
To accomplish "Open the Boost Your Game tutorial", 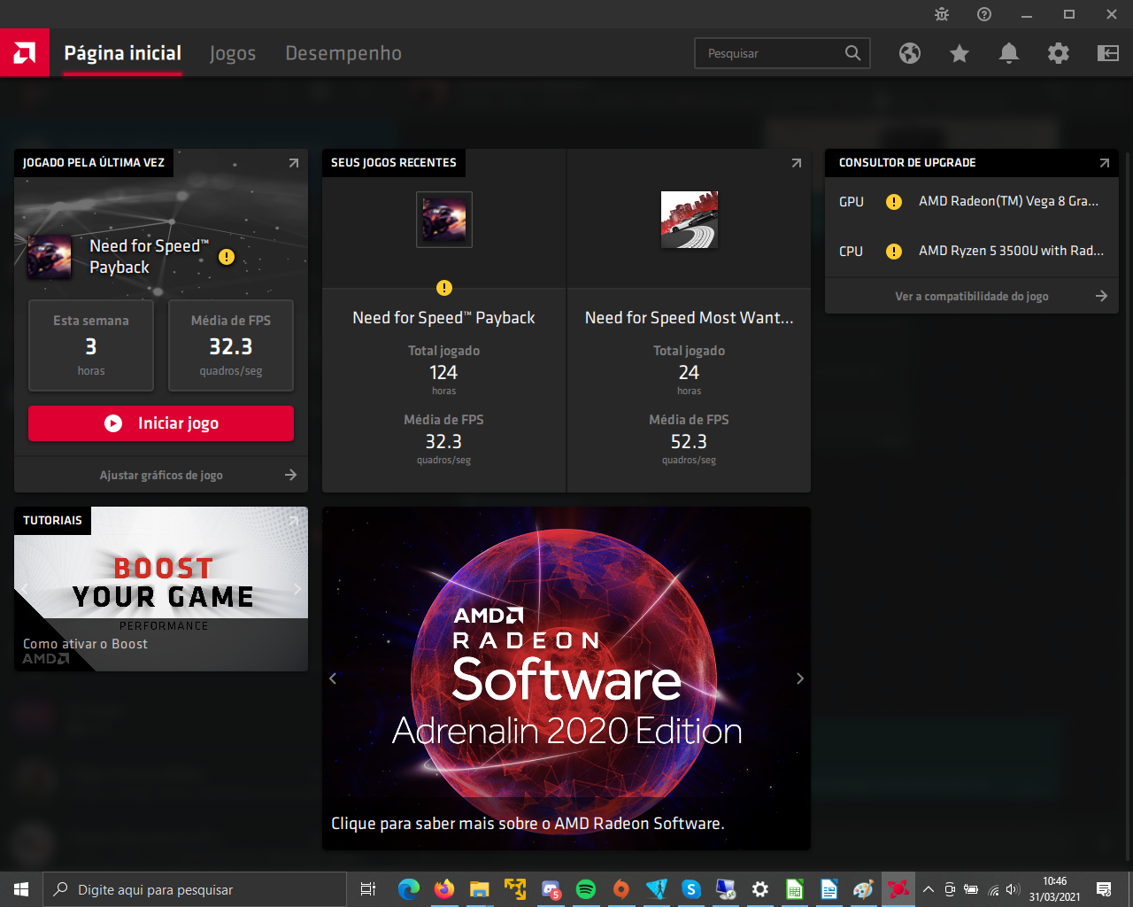I will (x=161, y=589).
